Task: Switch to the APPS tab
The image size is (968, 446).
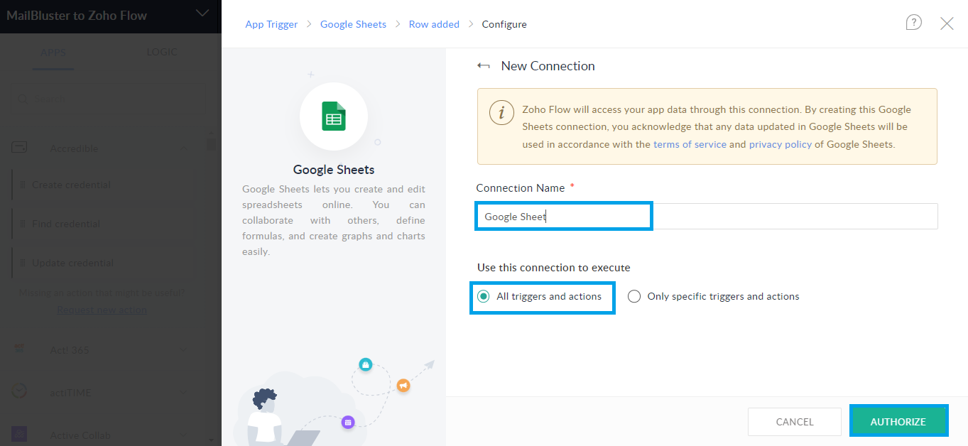Action: tap(53, 52)
